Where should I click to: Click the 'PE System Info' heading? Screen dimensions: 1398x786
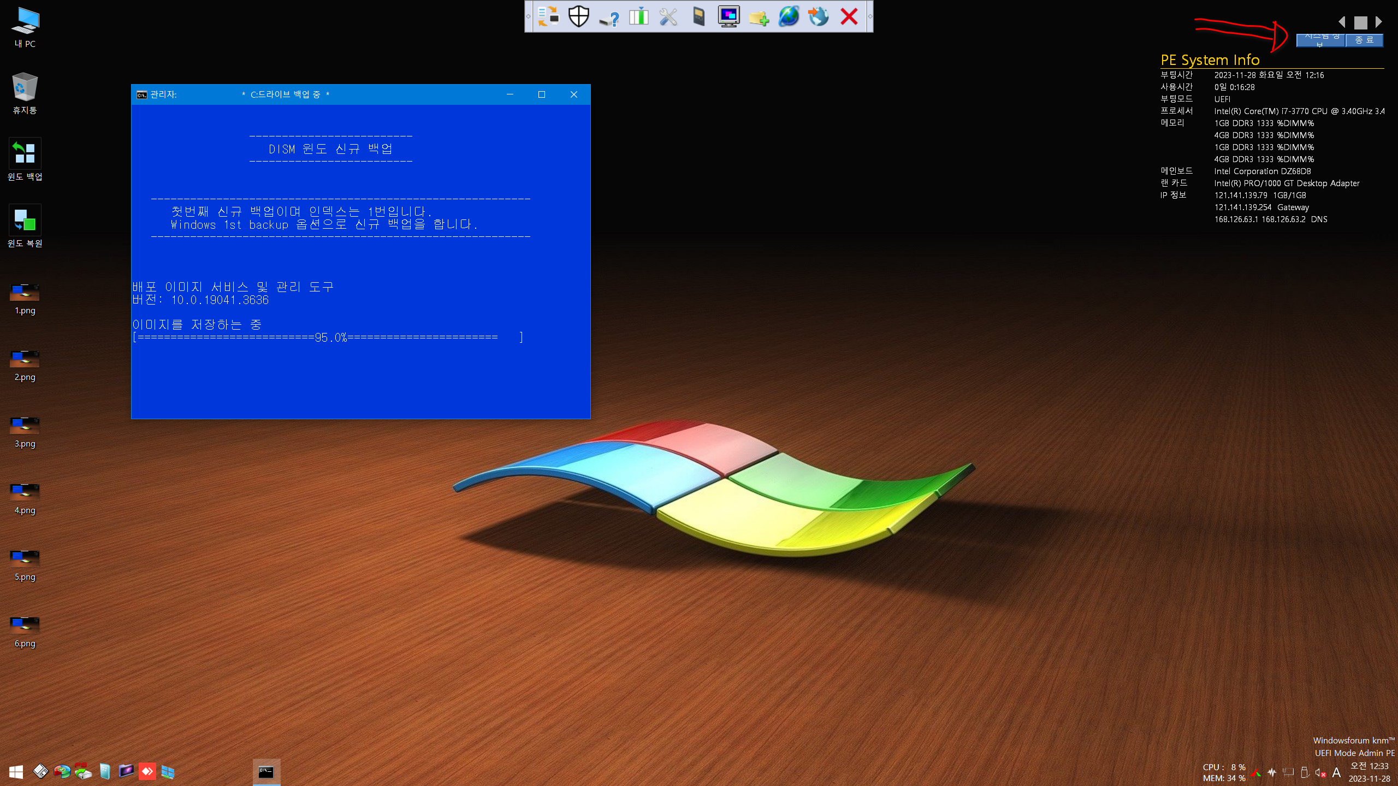pos(1210,59)
